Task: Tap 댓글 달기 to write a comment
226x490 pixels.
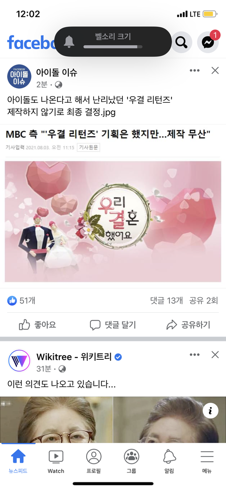Action: point(113,325)
